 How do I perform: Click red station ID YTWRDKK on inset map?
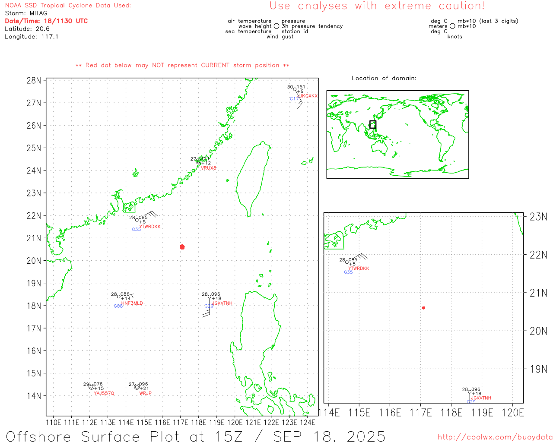point(359,268)
